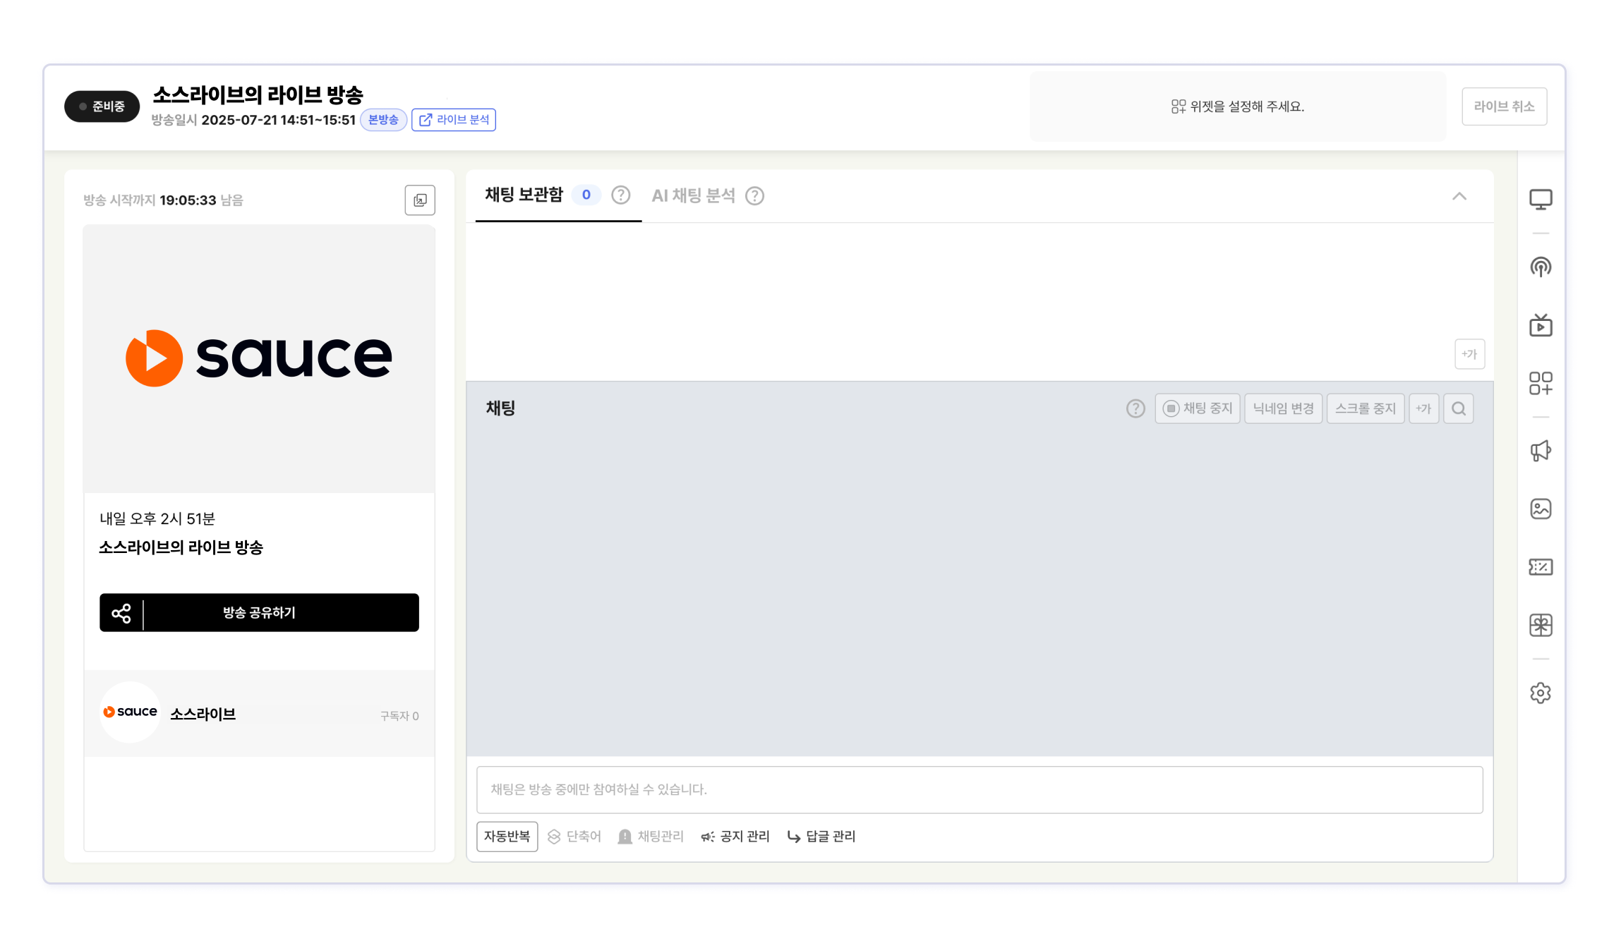The width and height of the screenshot is (1609, 948).
Task: Click the preview popup icon above player
Action: [420, 200]
